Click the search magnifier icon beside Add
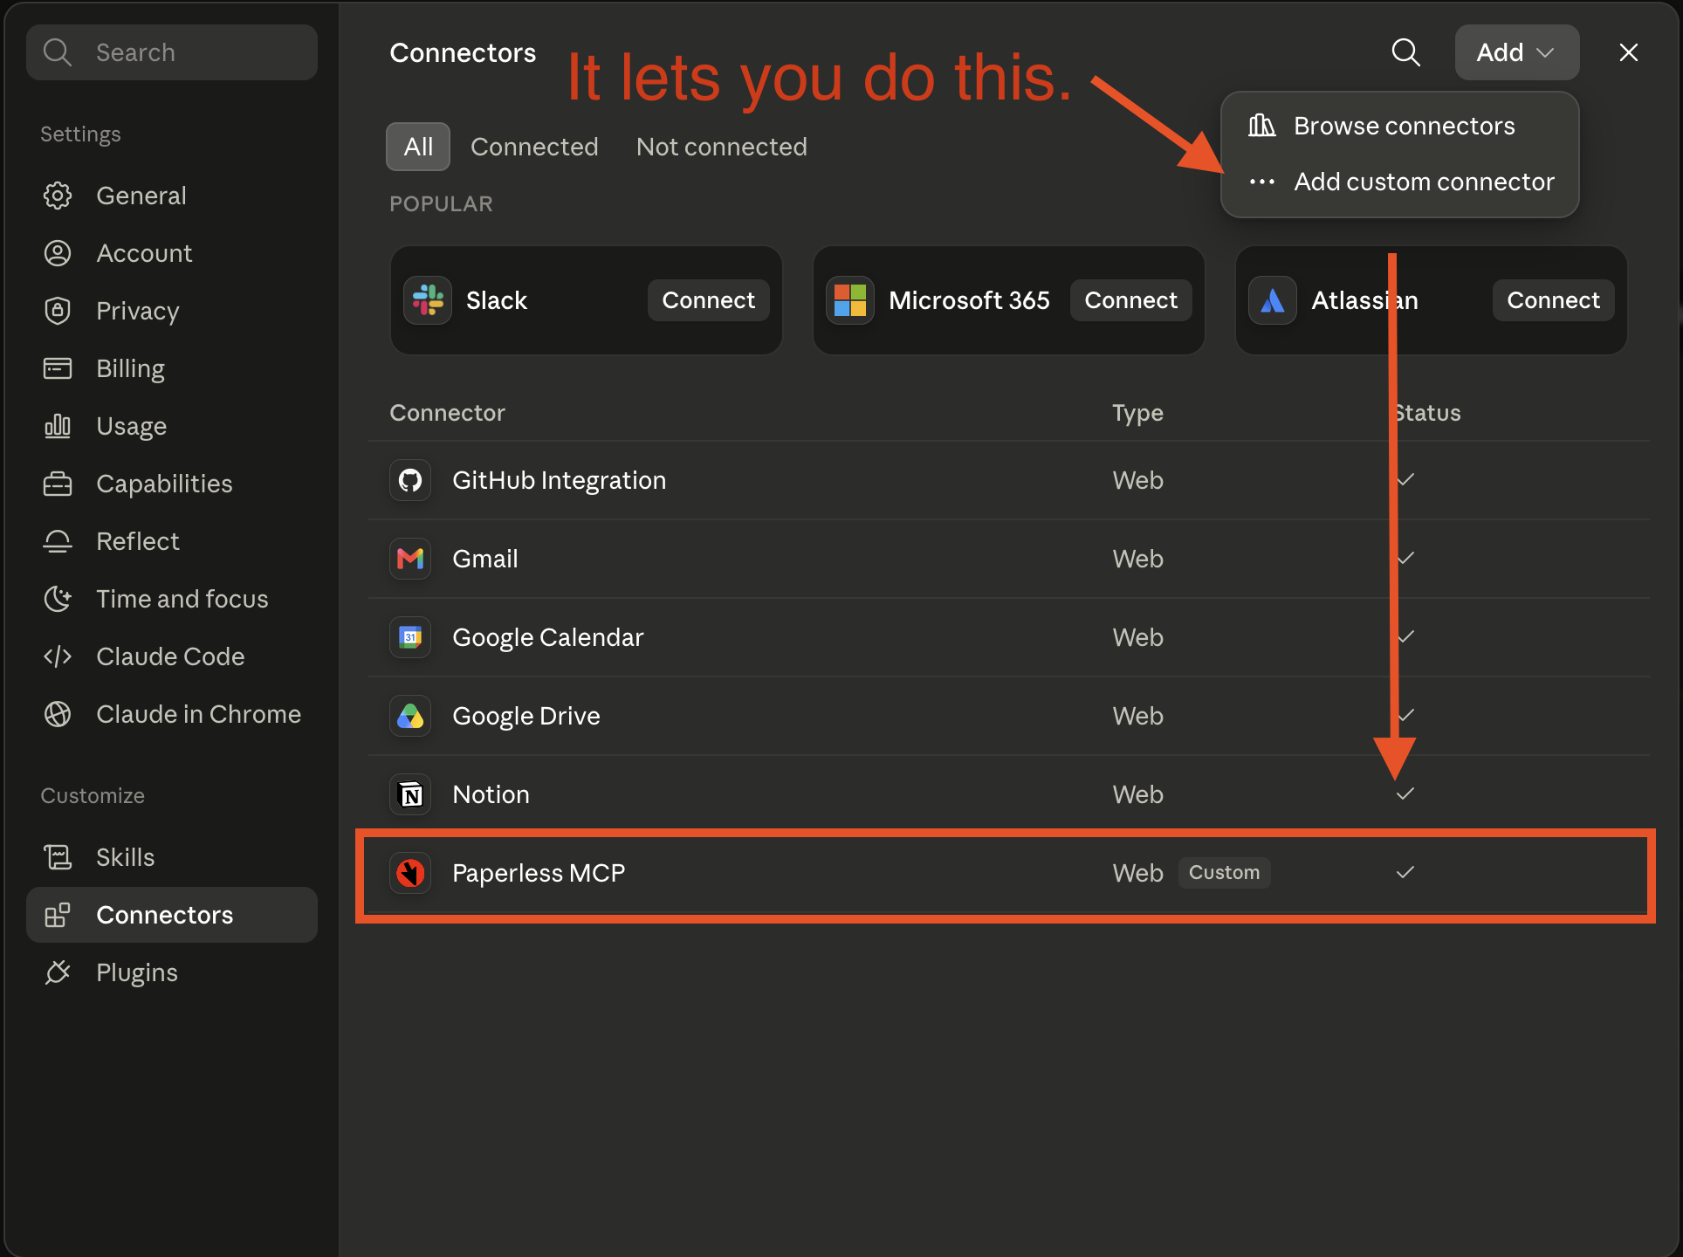The image size is (1683, 1257). tap(1405, 52)
